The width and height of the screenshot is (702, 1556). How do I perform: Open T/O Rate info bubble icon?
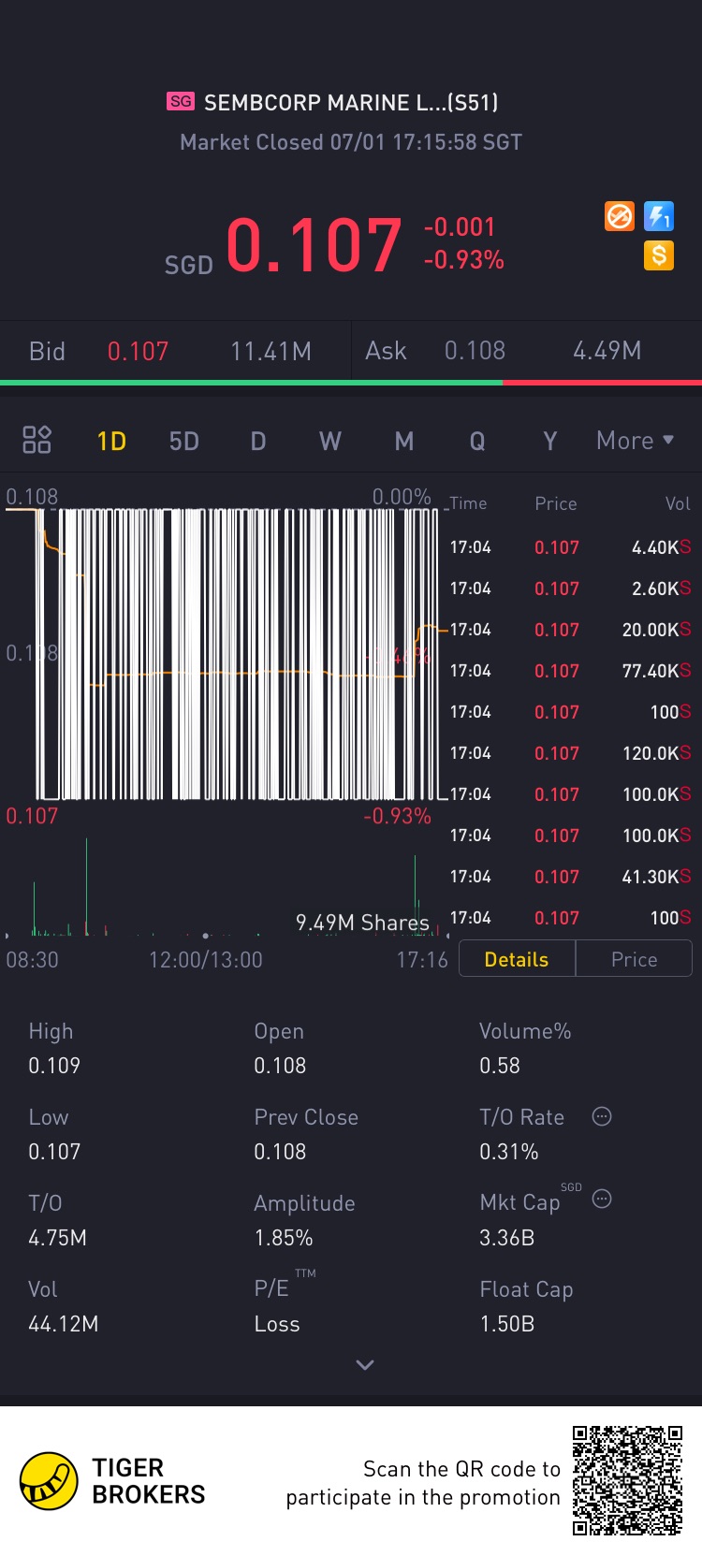[x=602, y=1116]
